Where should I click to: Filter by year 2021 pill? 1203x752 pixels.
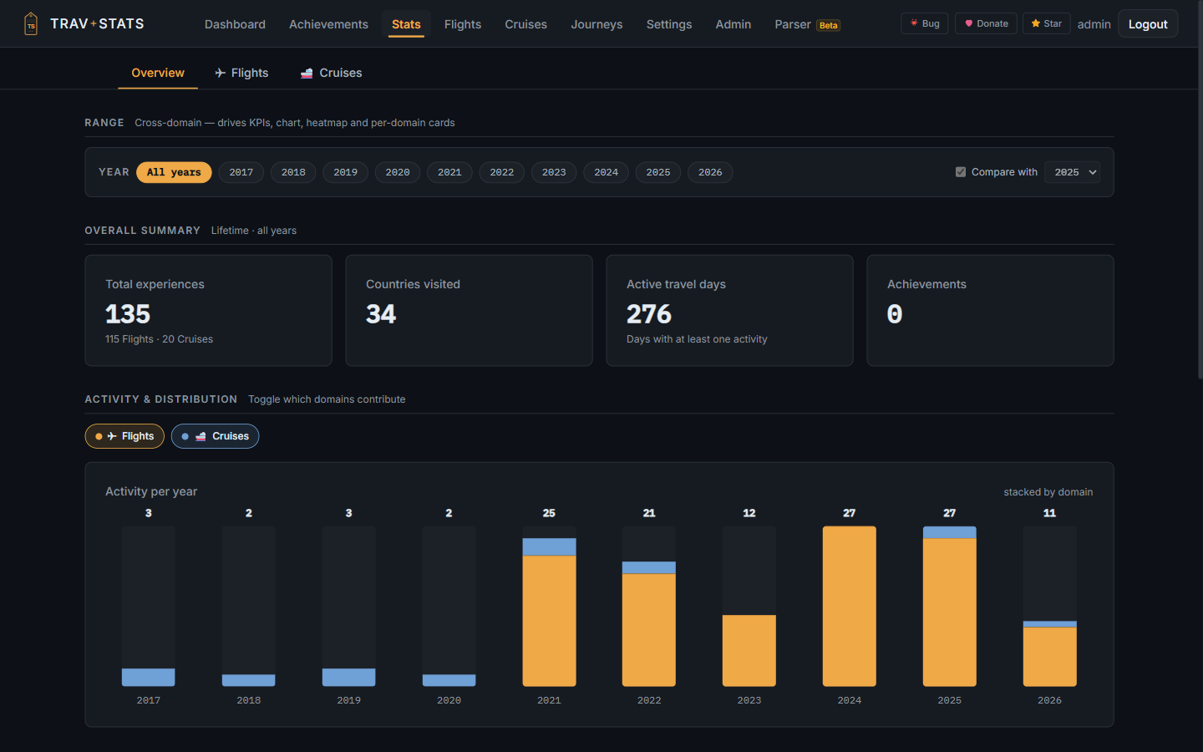point(449,172)
